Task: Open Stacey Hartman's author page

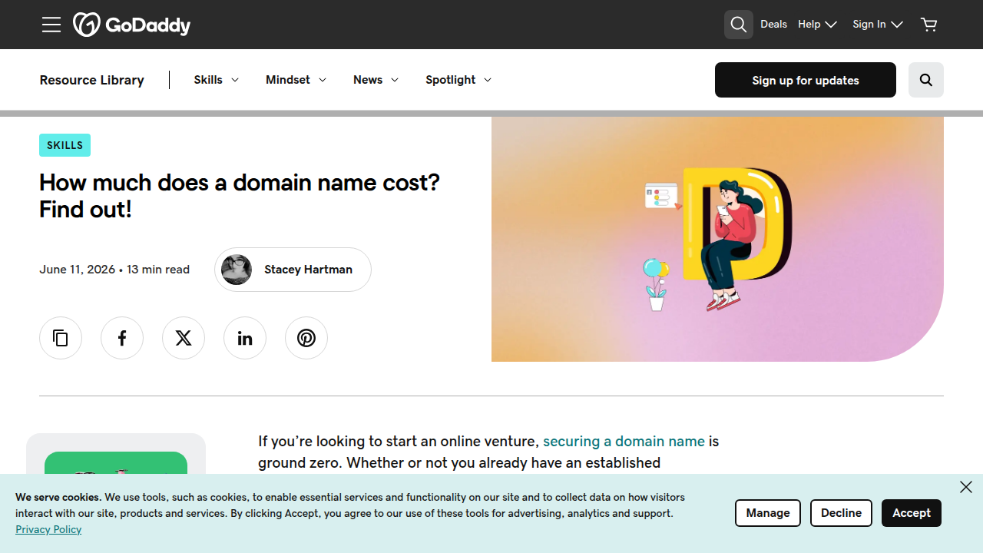Action: pyautogui.click(x=293, y=270)
